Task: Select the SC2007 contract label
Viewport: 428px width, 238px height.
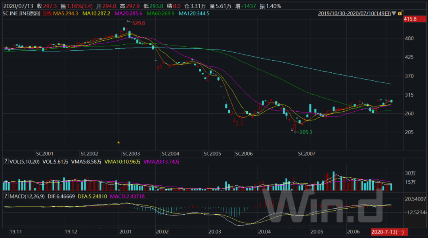Action: 306,154
